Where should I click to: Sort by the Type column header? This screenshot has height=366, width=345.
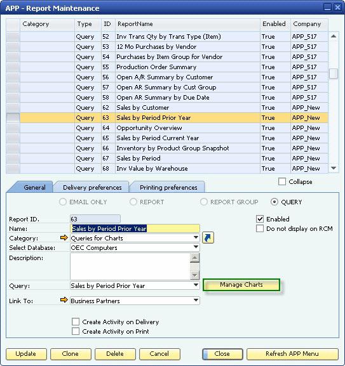[88, 24]
